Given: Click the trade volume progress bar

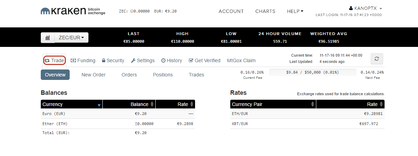Looking at the screenshot, I should [313, 72].
